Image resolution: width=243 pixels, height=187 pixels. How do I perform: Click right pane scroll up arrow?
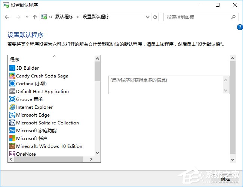(233, 58)
